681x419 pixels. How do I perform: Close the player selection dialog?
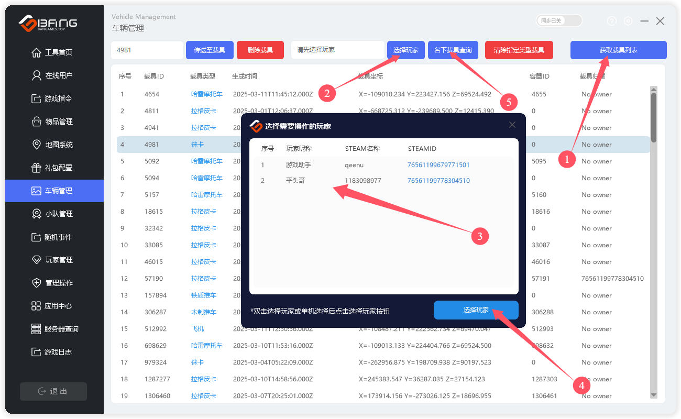pyautogui.click(x=512, y=125)
